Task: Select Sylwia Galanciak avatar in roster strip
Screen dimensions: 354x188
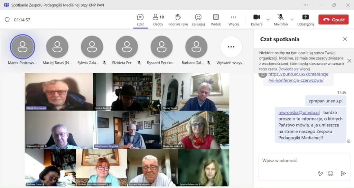Action: pyautogui.click(x=92, y=47)
